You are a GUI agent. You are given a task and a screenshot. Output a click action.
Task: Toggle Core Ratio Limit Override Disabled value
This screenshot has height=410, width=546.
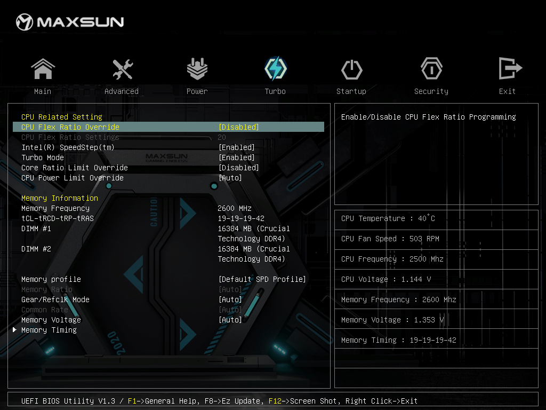click(239, 168)
